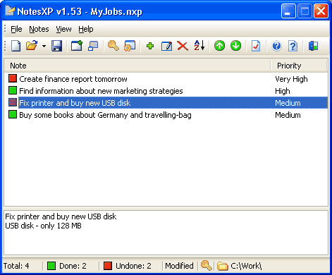Click the NotesXP title bar app icon
The image size is (332, 275).
coord(10,11)
